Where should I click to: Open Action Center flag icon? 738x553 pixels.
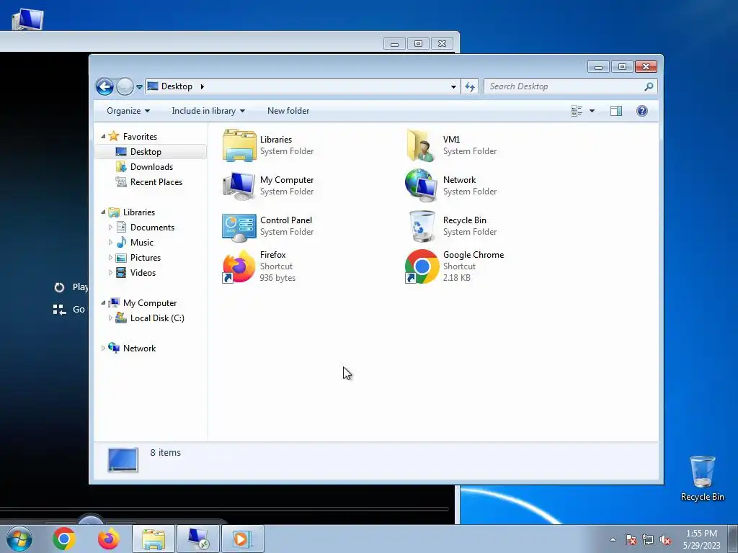631,539
